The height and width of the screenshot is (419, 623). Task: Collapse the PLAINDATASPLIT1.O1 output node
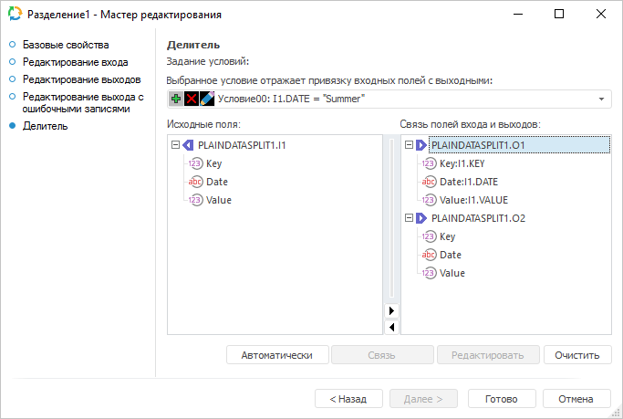click(409, 145)
